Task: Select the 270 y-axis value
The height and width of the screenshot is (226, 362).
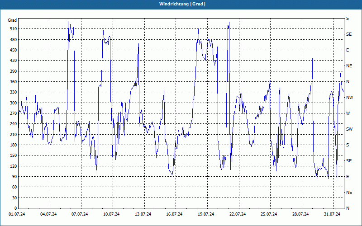Action: click(14, 113)
